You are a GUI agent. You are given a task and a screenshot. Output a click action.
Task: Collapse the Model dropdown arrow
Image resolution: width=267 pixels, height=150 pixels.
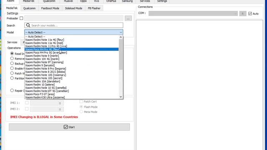click(121, 32)
